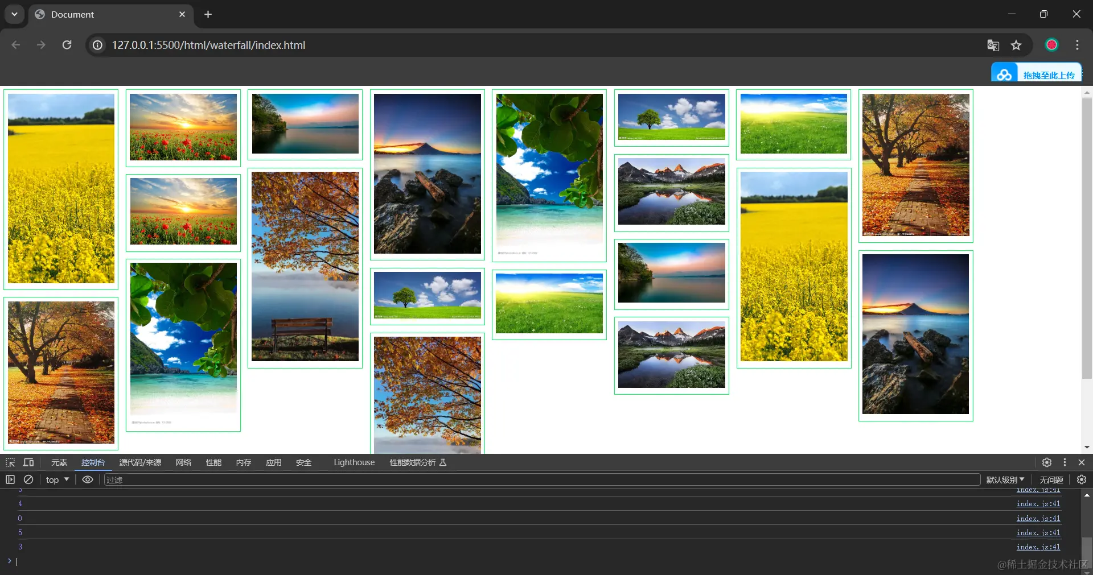Screen dimensions: 1093x575
Task: View site information for 127.0.0.1
Action: 98,45
